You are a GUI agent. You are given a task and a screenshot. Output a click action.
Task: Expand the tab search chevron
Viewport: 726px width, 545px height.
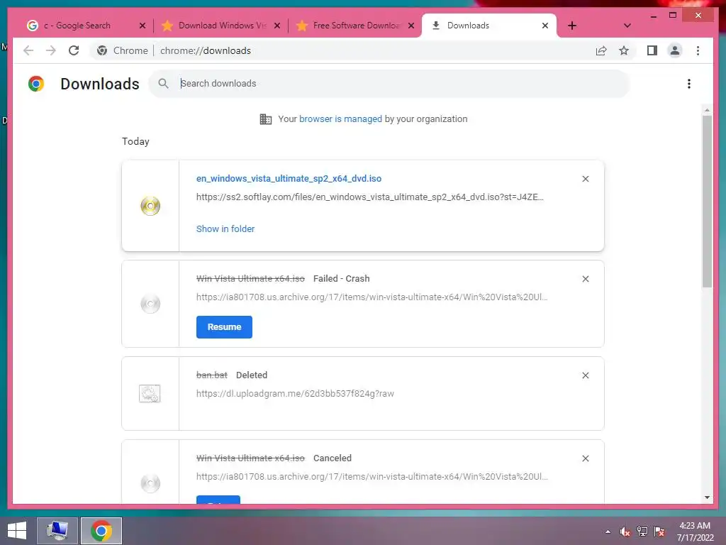click(x=627, y=26)
